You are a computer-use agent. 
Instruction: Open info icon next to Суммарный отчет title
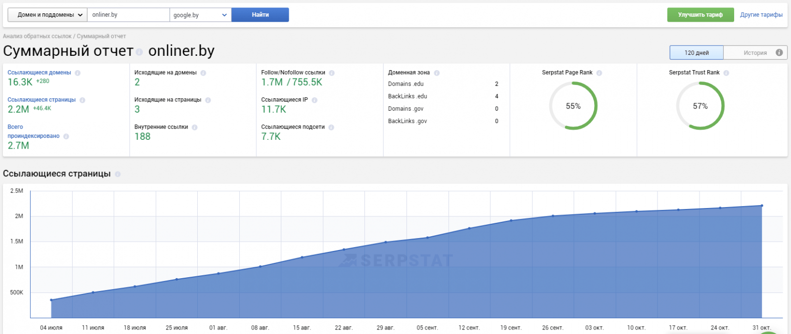[x=139, y=52]
